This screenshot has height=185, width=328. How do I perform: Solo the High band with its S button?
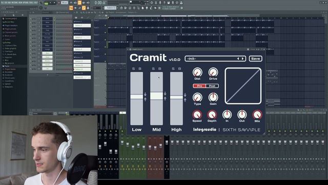point(173,69)
